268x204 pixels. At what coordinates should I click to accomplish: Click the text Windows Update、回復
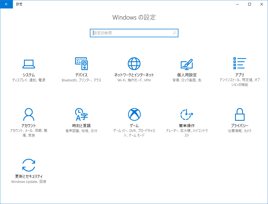(29, 182)
